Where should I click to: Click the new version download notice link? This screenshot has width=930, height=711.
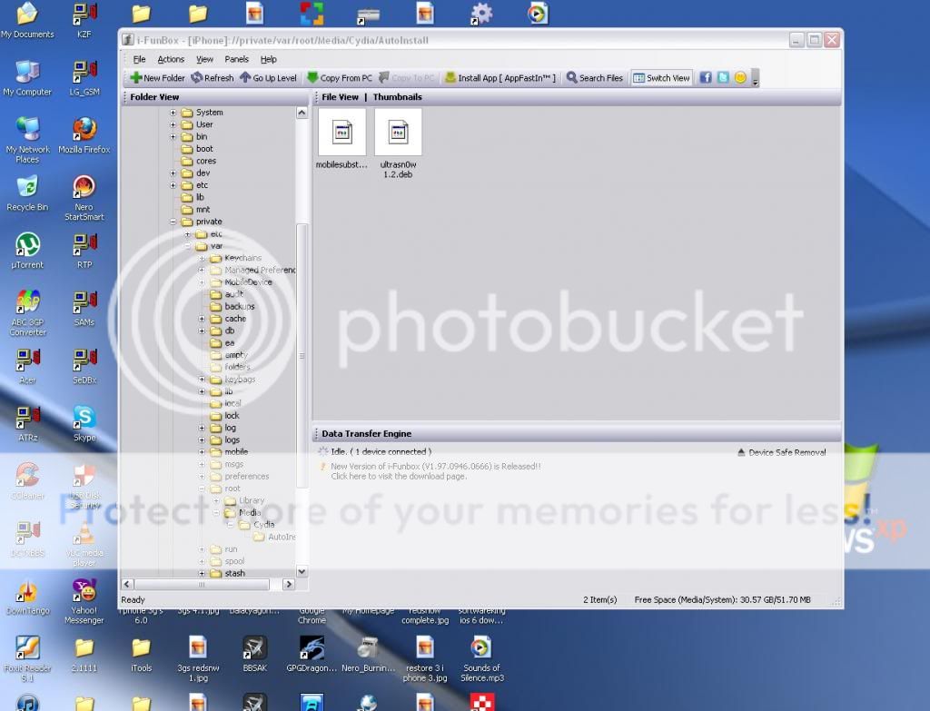(435, 471)
